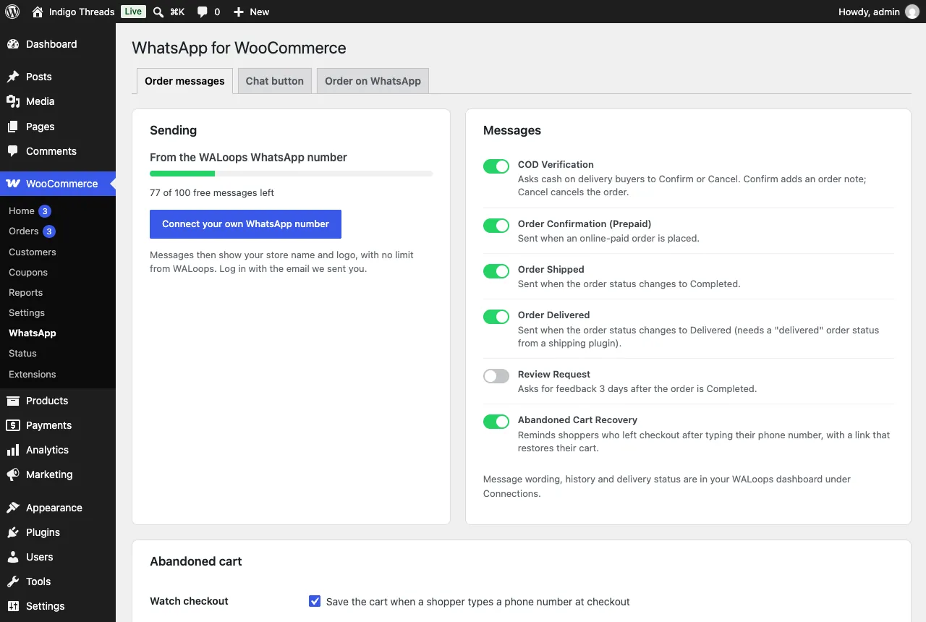Click the comments bubble icon in admin bar
The image size is (926, 622).
point(203,12)
